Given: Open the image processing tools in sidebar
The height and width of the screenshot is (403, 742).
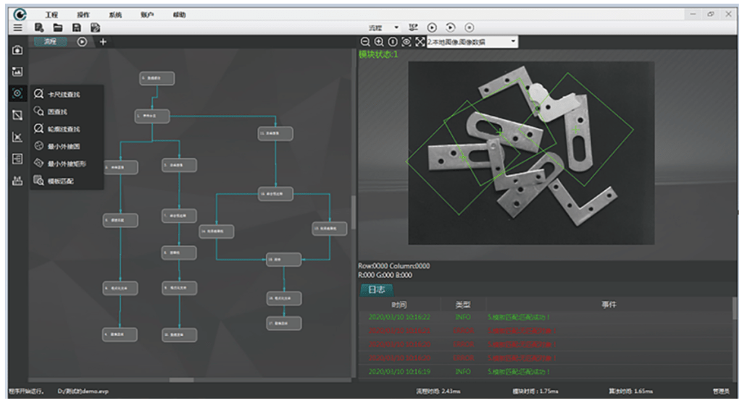Looking at the screenshot, I should 18,72.
